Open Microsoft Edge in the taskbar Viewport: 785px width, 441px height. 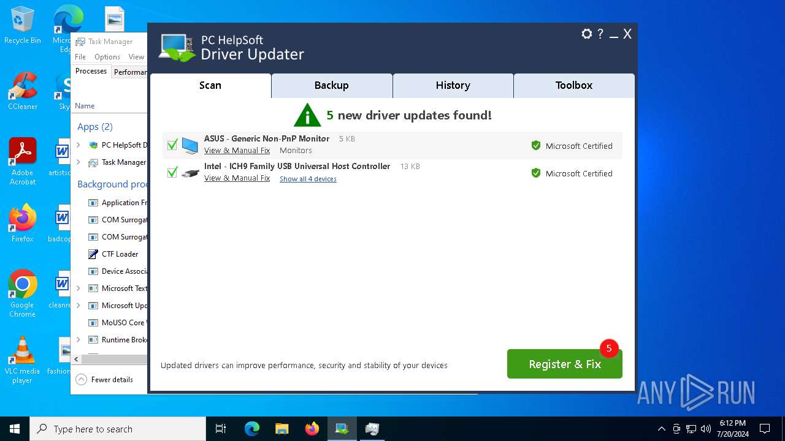(x=252, y=429)
